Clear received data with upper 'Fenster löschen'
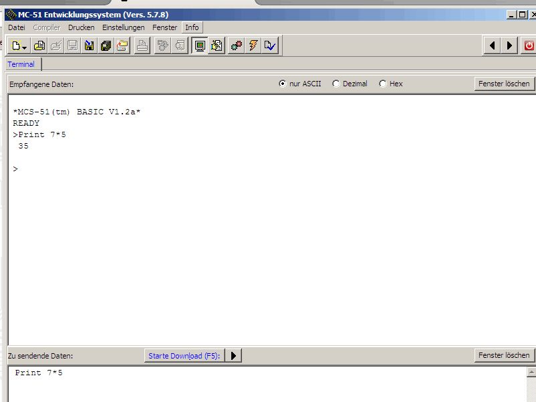This screenshot has height=402, width=536. 504,84
